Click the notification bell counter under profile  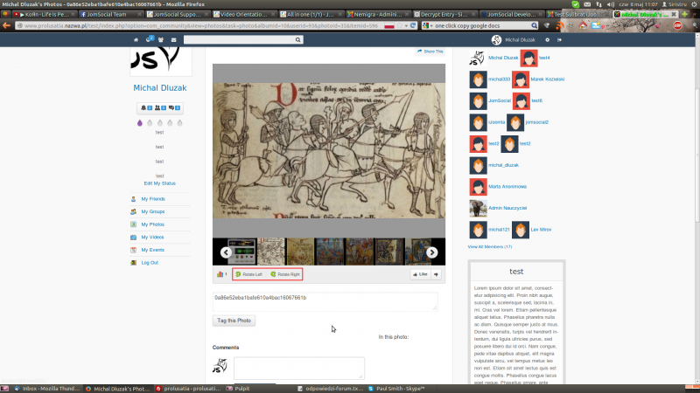click(146, 107)
